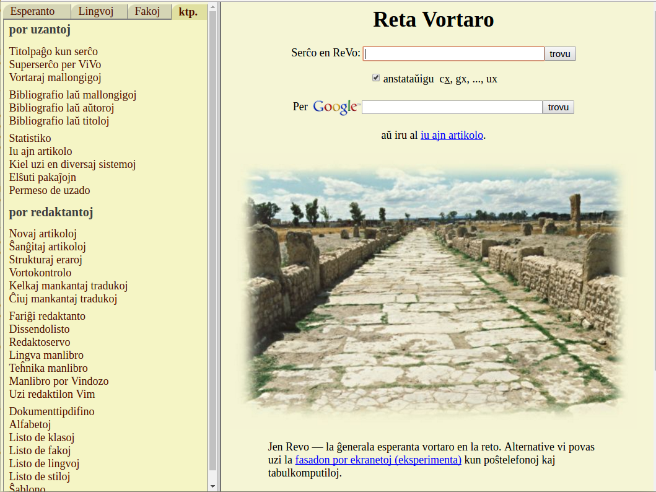656x492 pixels.
Task: Open the Vortokontrolo page
Action: (42, 273)
